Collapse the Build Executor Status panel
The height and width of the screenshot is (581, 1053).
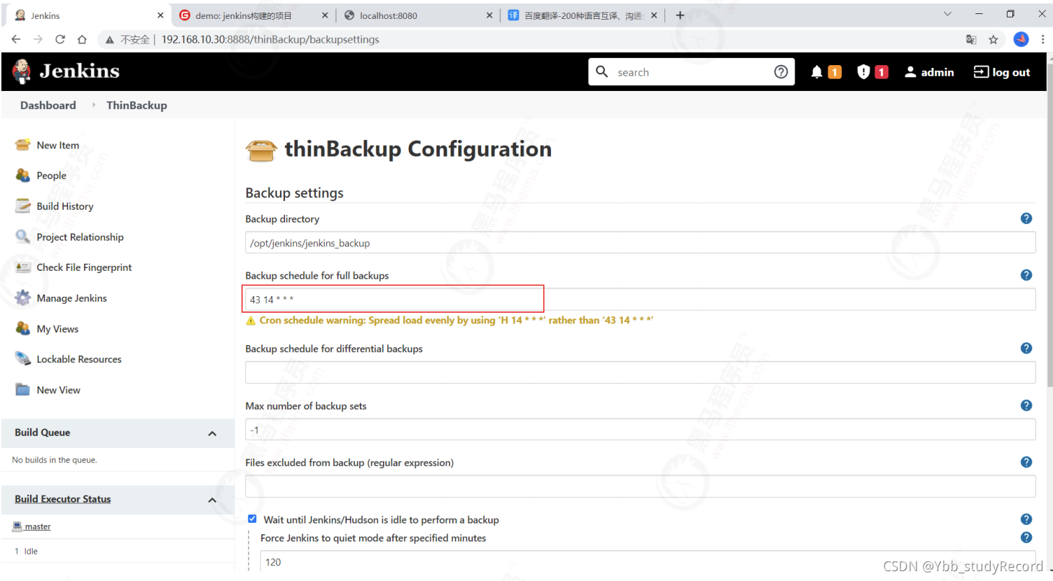click(212, 500)
